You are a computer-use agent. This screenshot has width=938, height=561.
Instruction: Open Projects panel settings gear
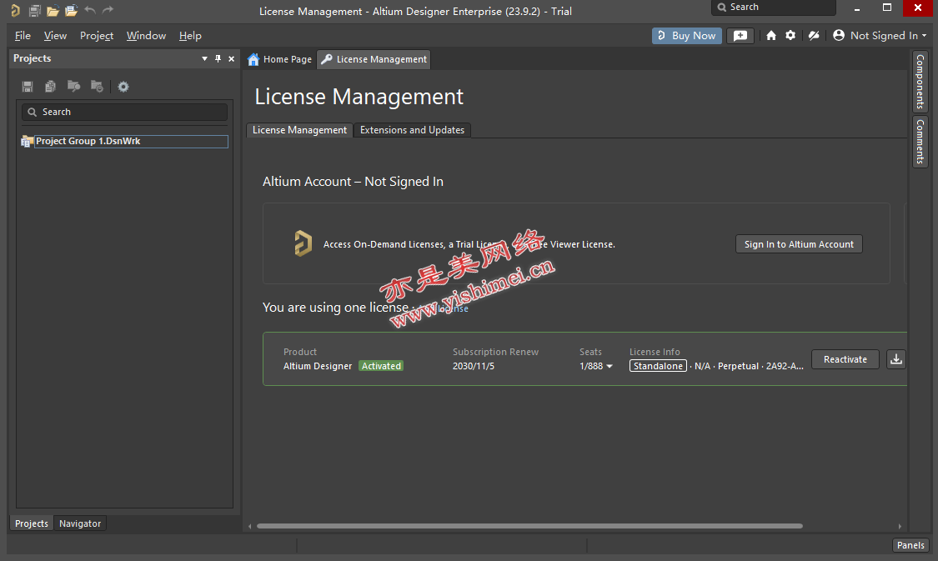tap(123, 87)
